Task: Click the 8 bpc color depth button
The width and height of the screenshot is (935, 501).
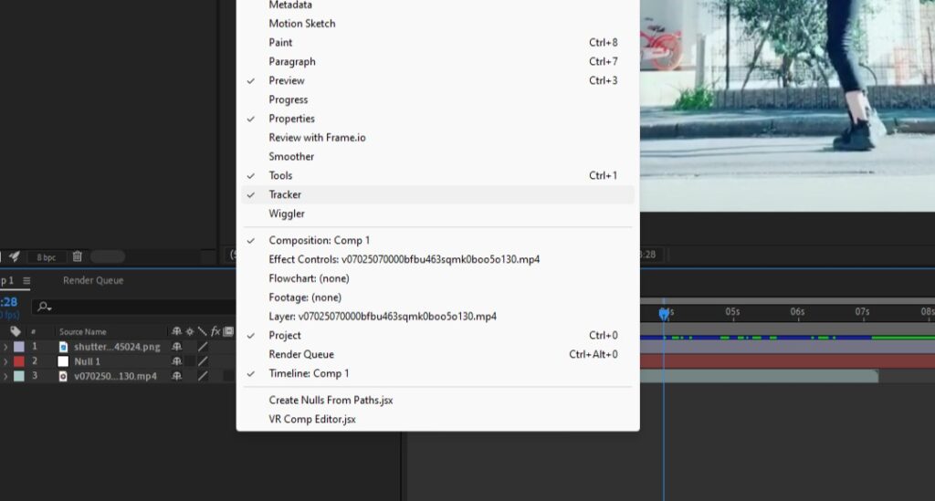Action: coord(46,257)
